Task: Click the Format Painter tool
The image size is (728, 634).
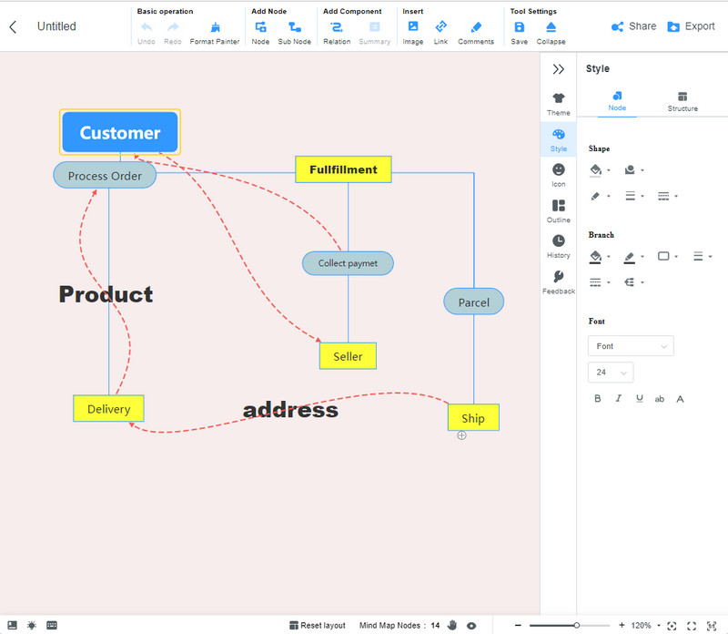Action: (215, 33)
